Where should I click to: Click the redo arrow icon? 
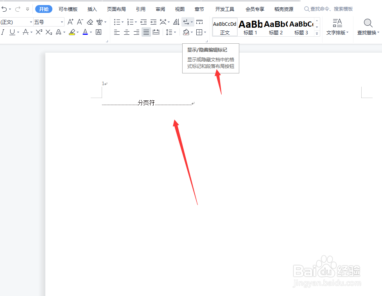coord(18,9)
